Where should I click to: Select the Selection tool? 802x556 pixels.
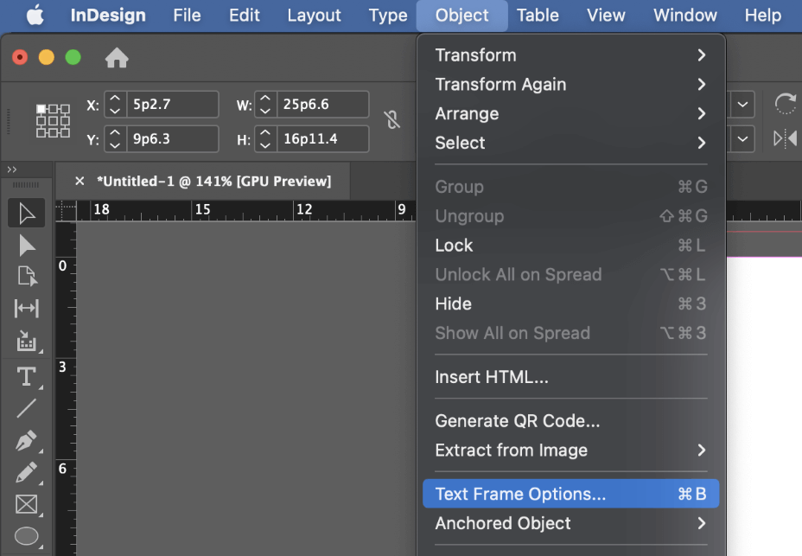(26, 213)
